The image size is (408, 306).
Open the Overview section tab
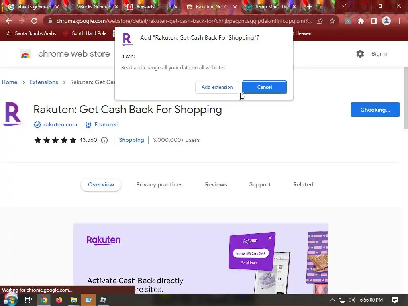101,185
